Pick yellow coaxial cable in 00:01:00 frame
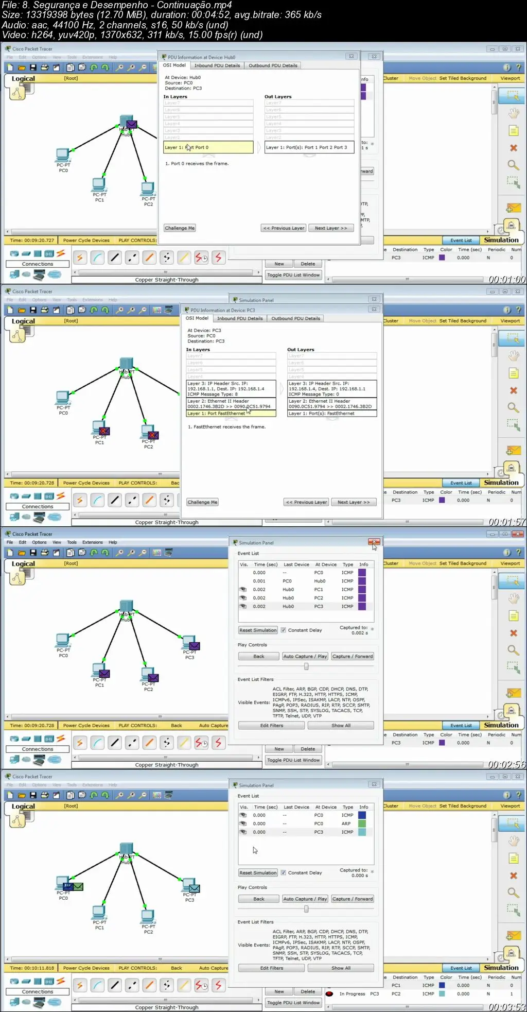This screenshot has width=527, height=1012. (x=184, y=258)
